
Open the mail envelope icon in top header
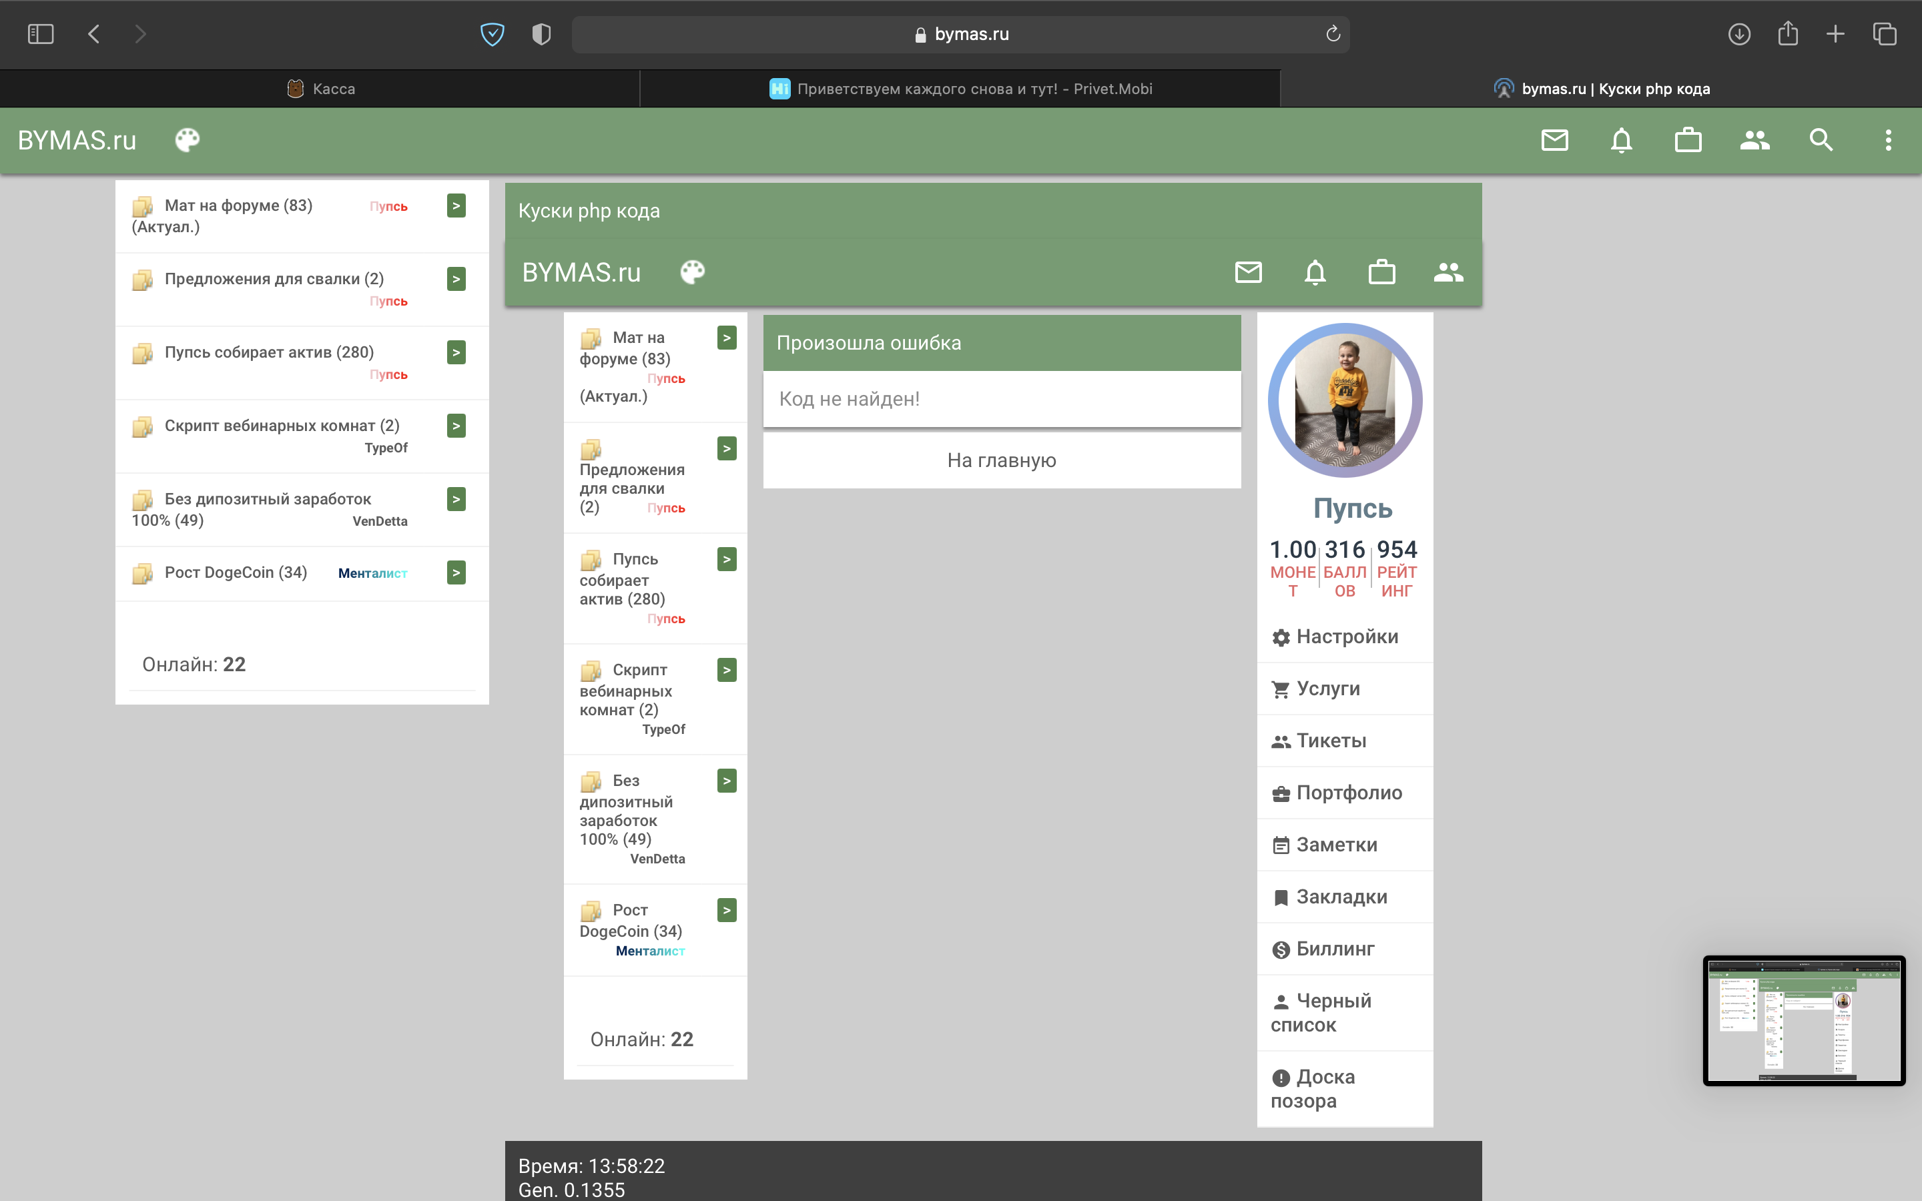click(1554, 141)
